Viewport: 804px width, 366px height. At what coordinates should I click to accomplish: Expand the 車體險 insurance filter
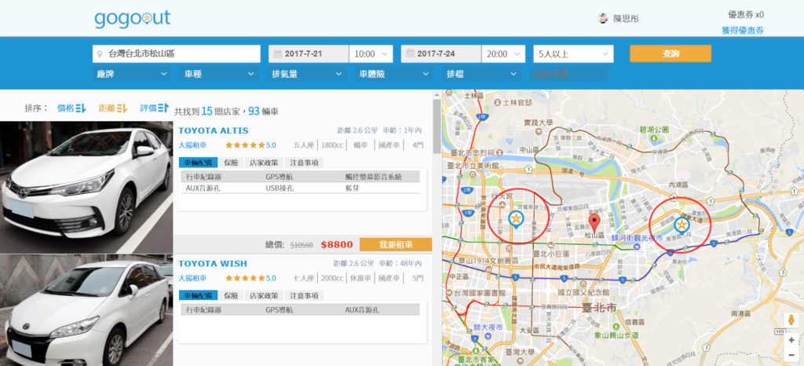click(393, 75)
